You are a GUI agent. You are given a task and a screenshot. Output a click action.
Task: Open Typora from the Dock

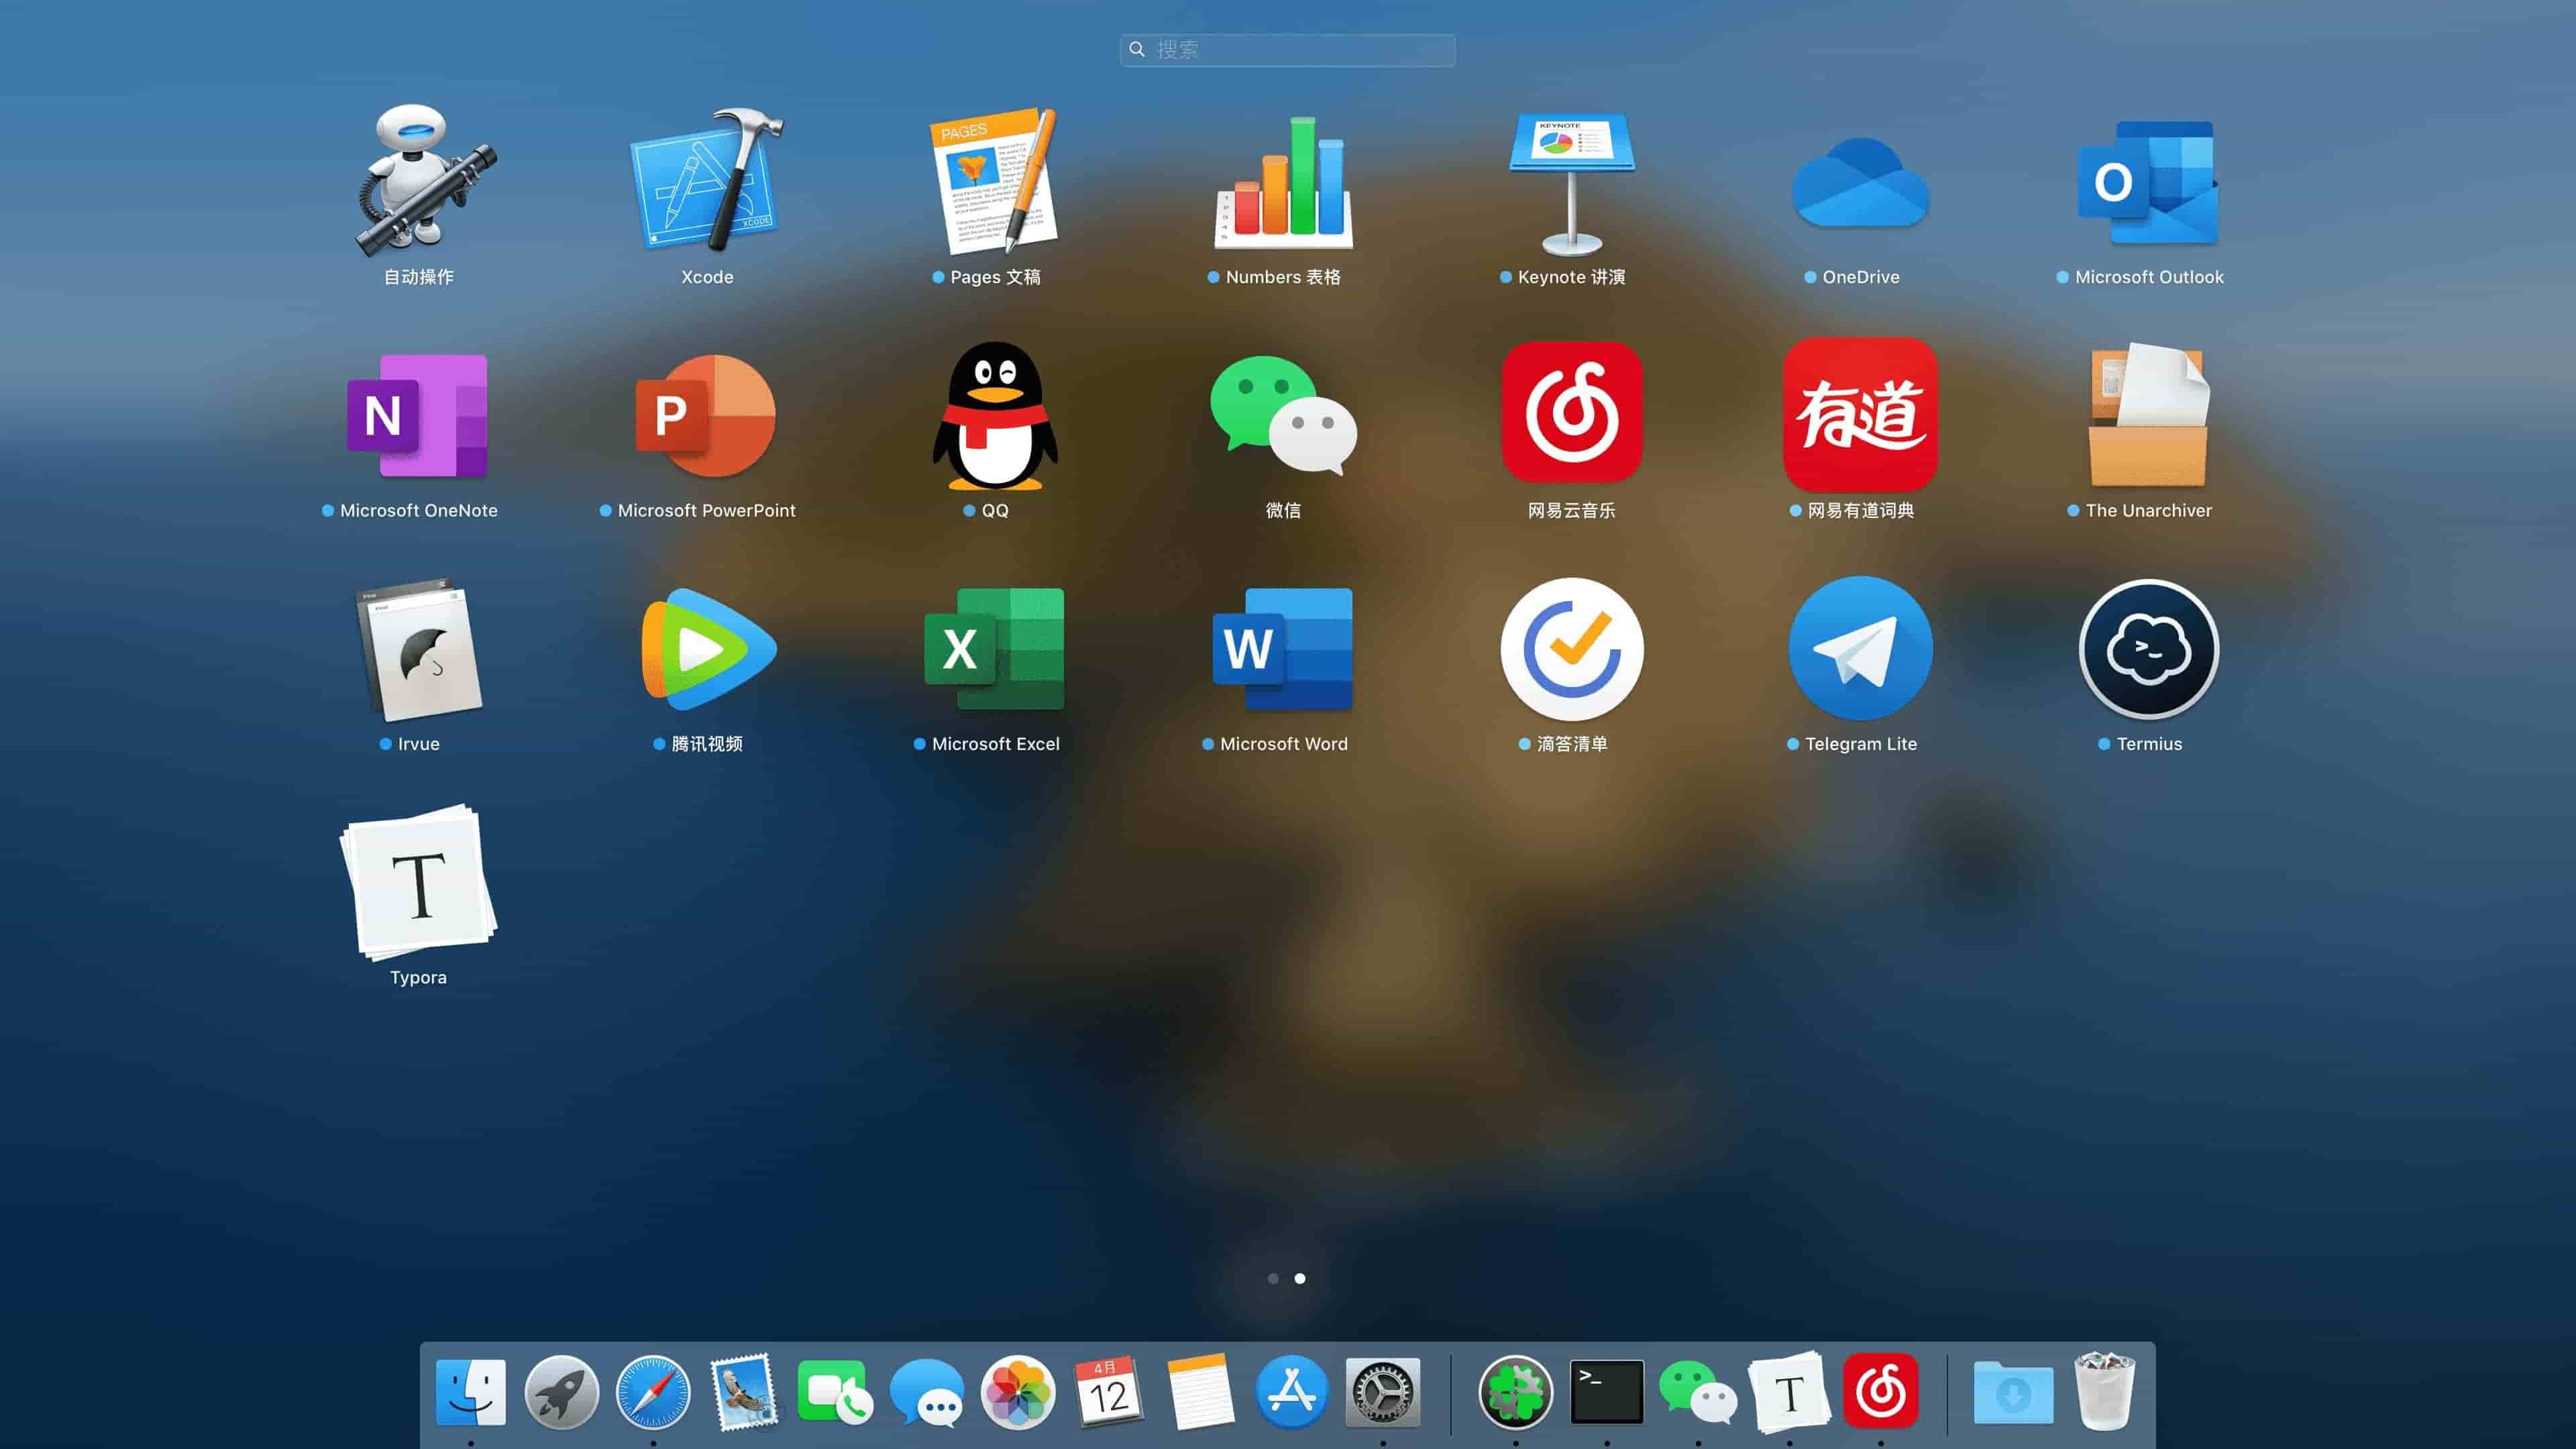tap(1789, 1391)
